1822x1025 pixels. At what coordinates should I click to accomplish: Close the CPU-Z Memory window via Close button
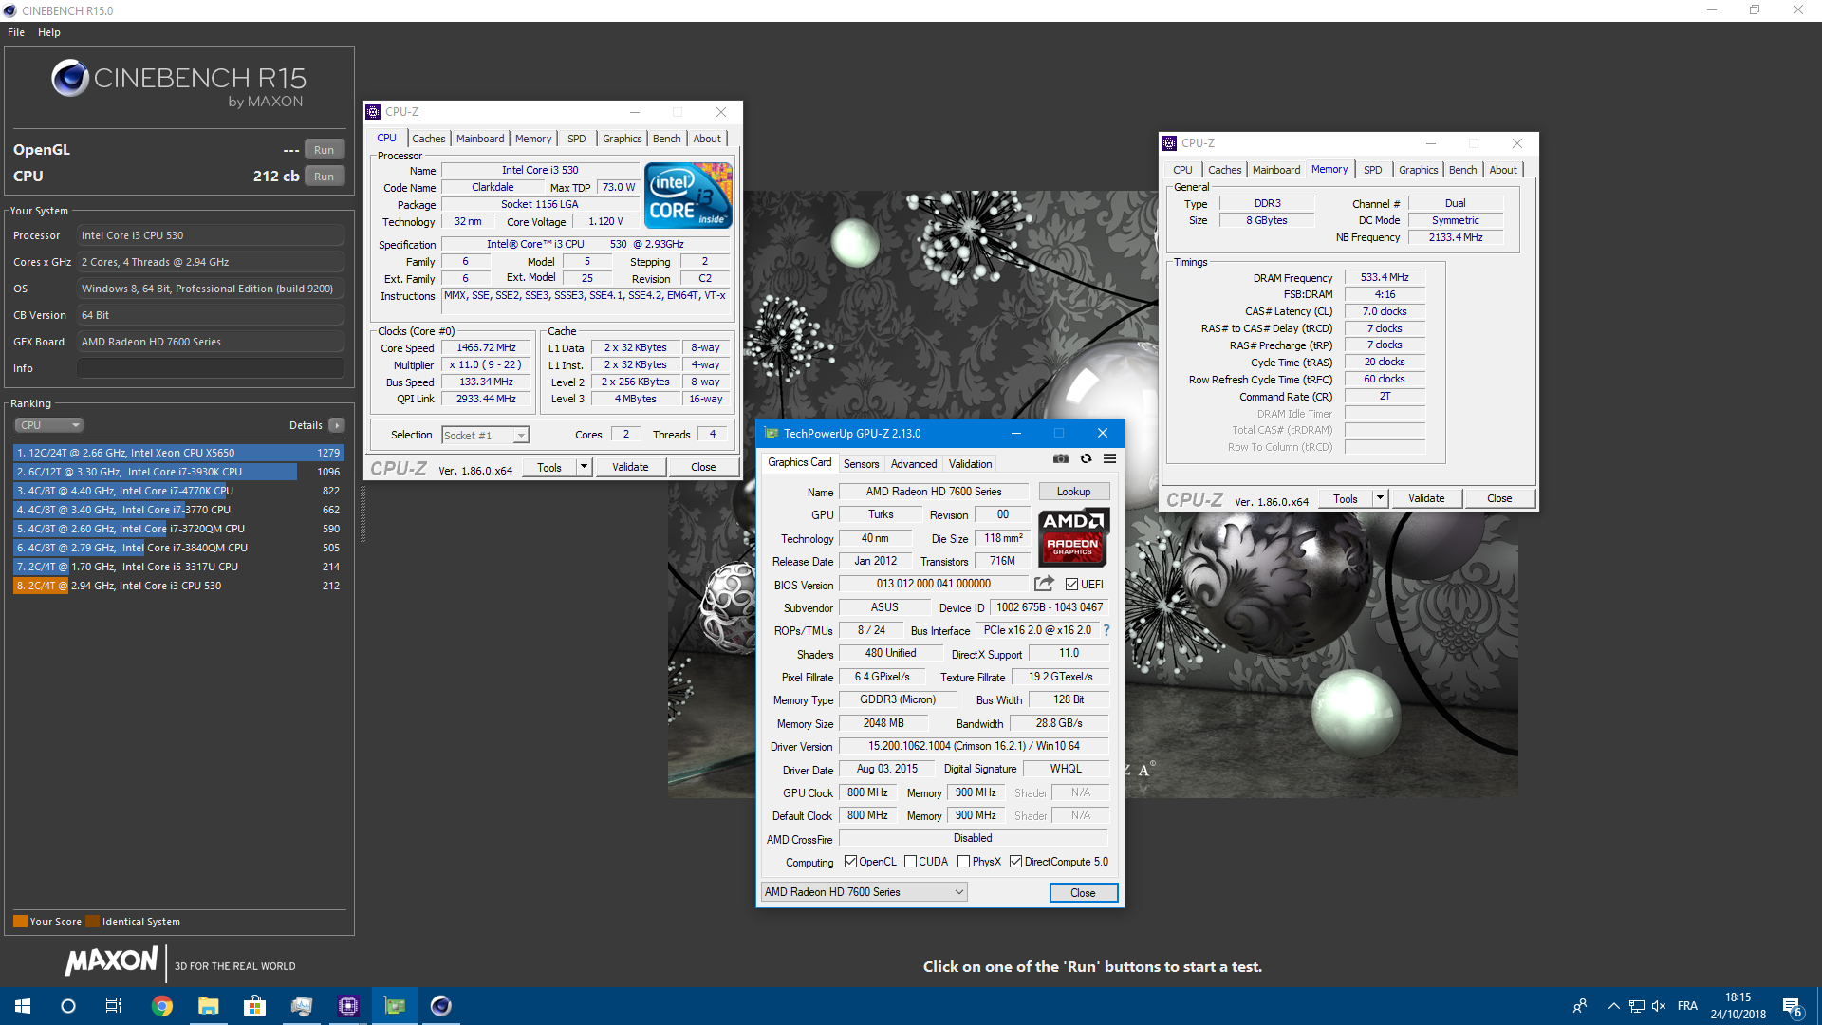click(1499, 498)
